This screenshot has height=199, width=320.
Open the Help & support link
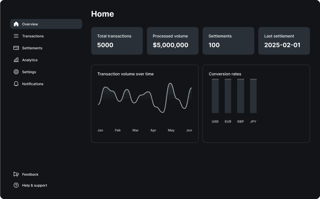pos(35,185)
